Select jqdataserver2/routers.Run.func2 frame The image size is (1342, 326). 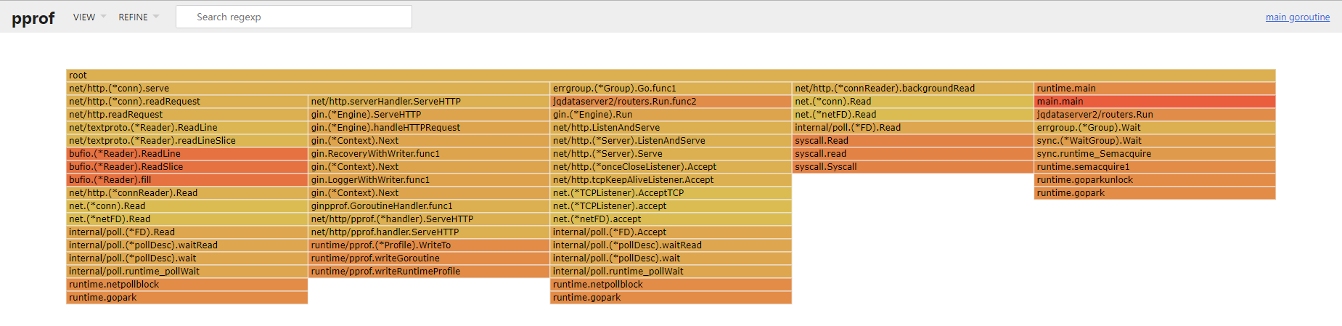pyautogui.click(x=671, y=102)
